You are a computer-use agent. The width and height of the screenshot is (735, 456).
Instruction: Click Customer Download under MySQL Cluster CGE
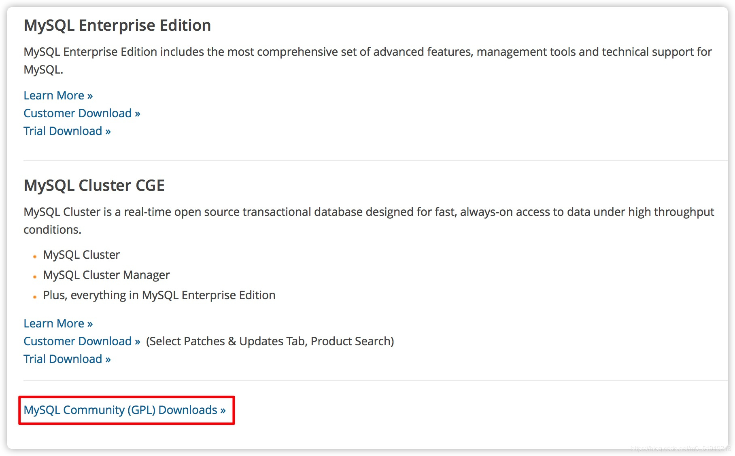pos(82,341)
